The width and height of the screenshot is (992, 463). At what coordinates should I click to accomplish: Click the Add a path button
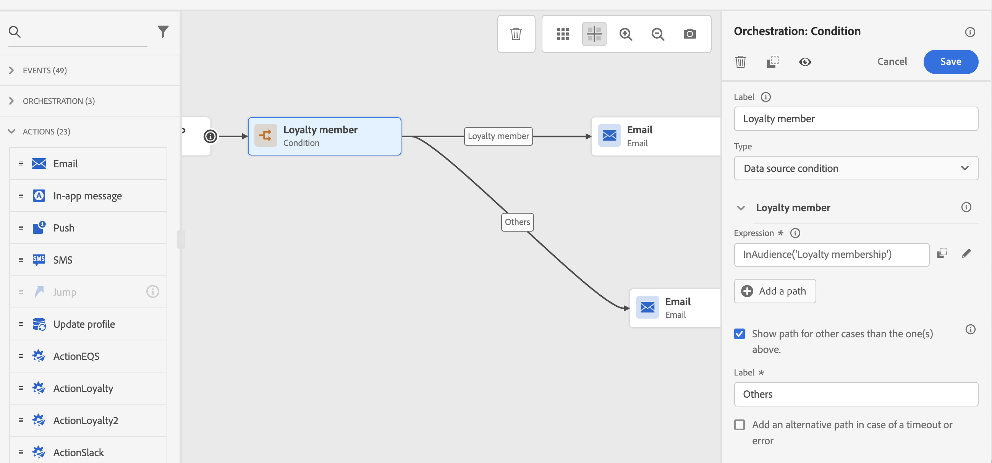[x=774, y=291]
